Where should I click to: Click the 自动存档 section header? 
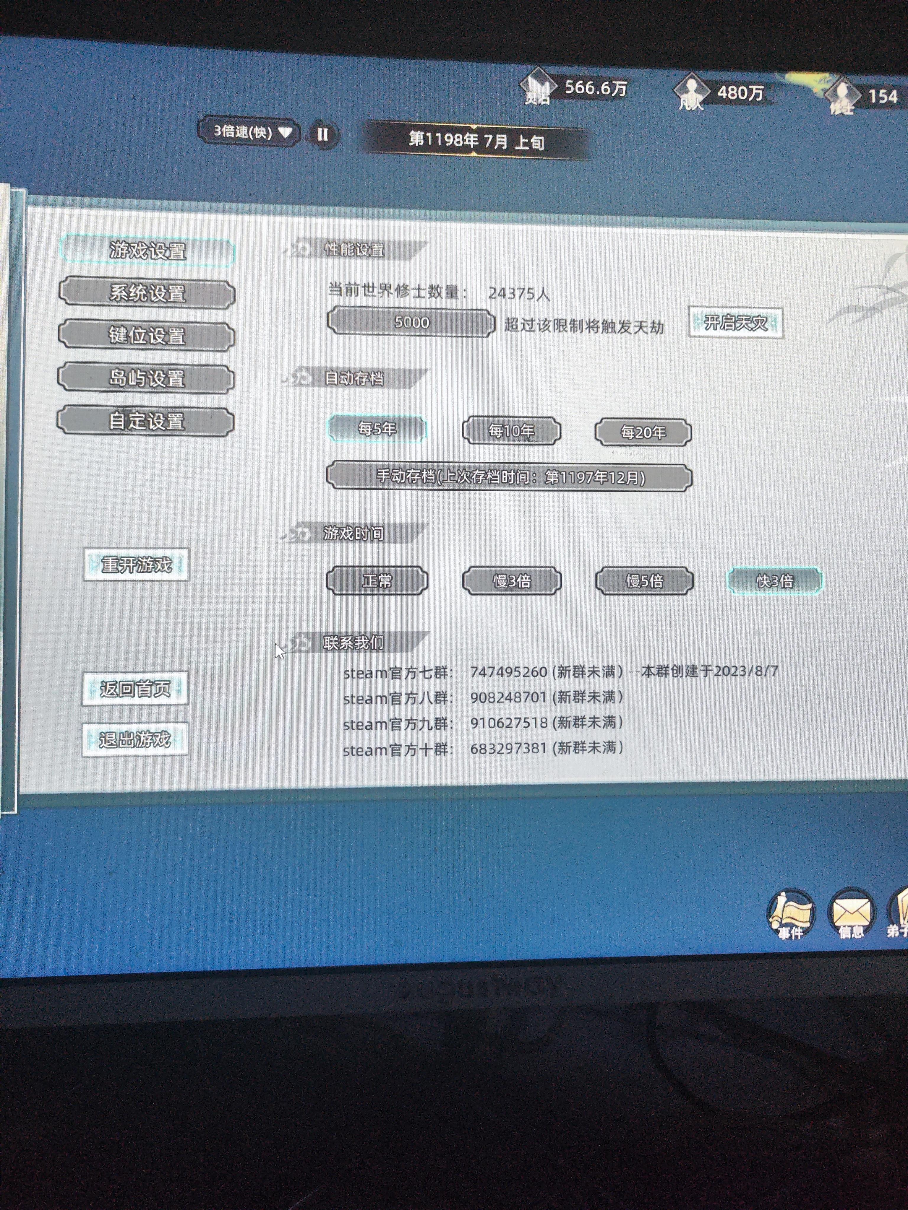pos(355,378)
